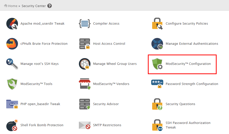
Task: Click the Password Strength Configuration icon
Action: [x=157, y=84]
